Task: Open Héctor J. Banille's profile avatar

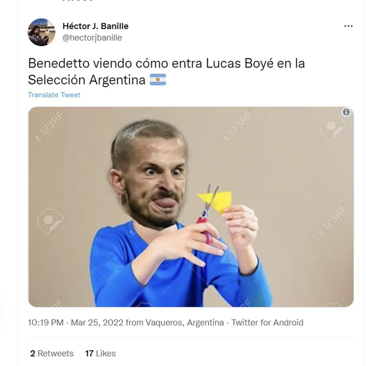Action: coord(41,32)
